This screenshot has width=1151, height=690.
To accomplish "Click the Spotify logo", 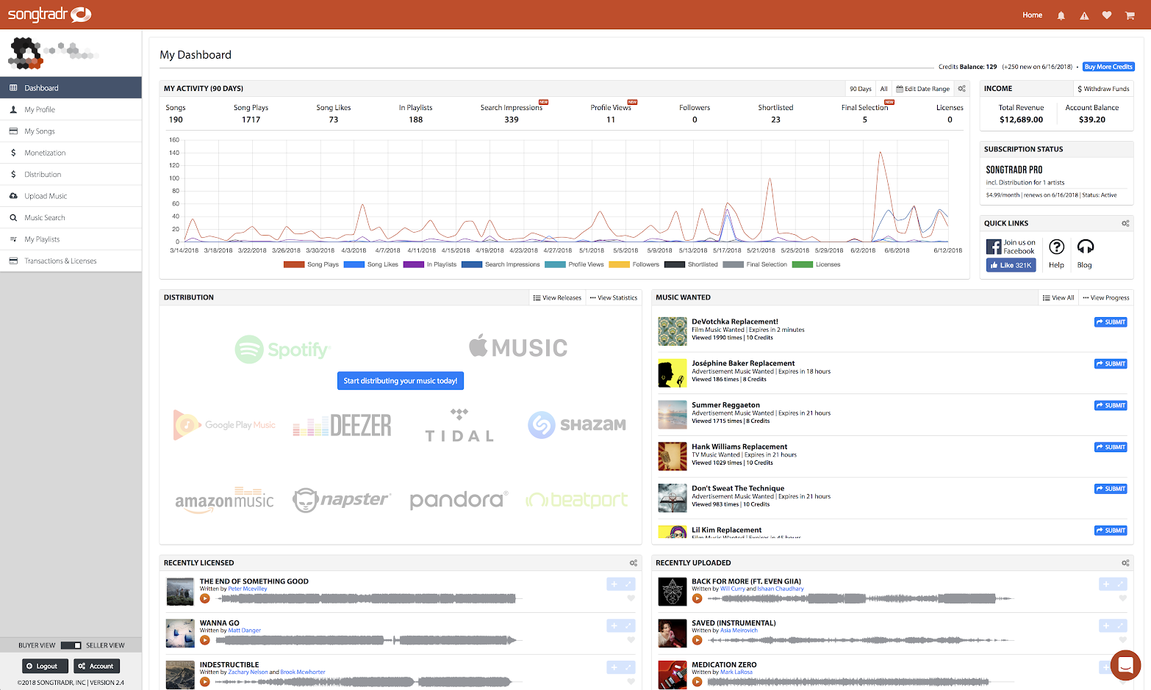I will 282,349.
